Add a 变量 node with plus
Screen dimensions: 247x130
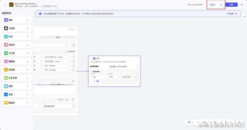28,95
